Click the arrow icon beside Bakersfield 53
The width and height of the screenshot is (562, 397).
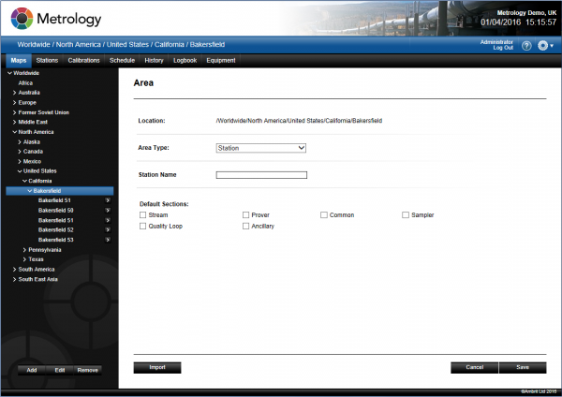108,240
